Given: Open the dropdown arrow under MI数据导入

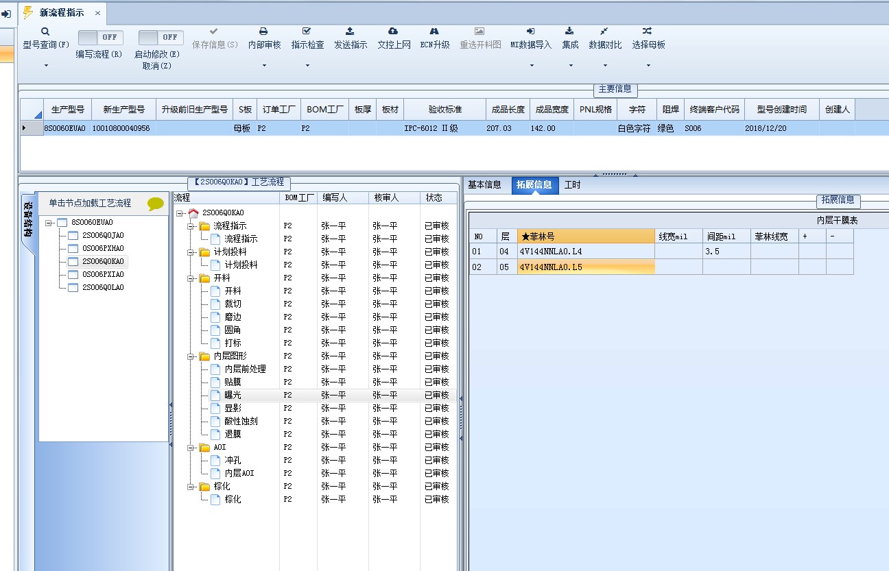Looking at the screenshot, I should point(532,66).
